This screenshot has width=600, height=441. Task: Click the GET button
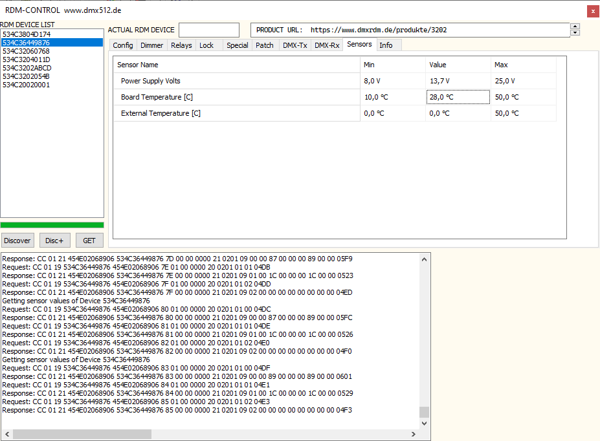(89, 241)
